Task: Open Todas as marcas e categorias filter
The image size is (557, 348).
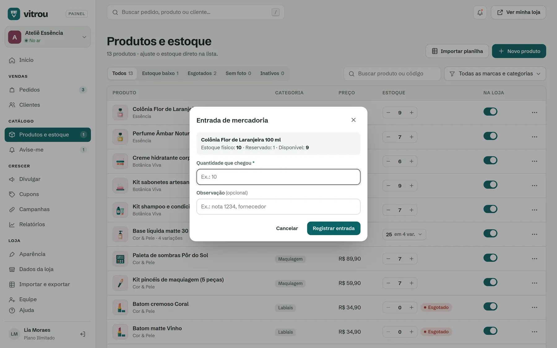Action: coord(495,74)
